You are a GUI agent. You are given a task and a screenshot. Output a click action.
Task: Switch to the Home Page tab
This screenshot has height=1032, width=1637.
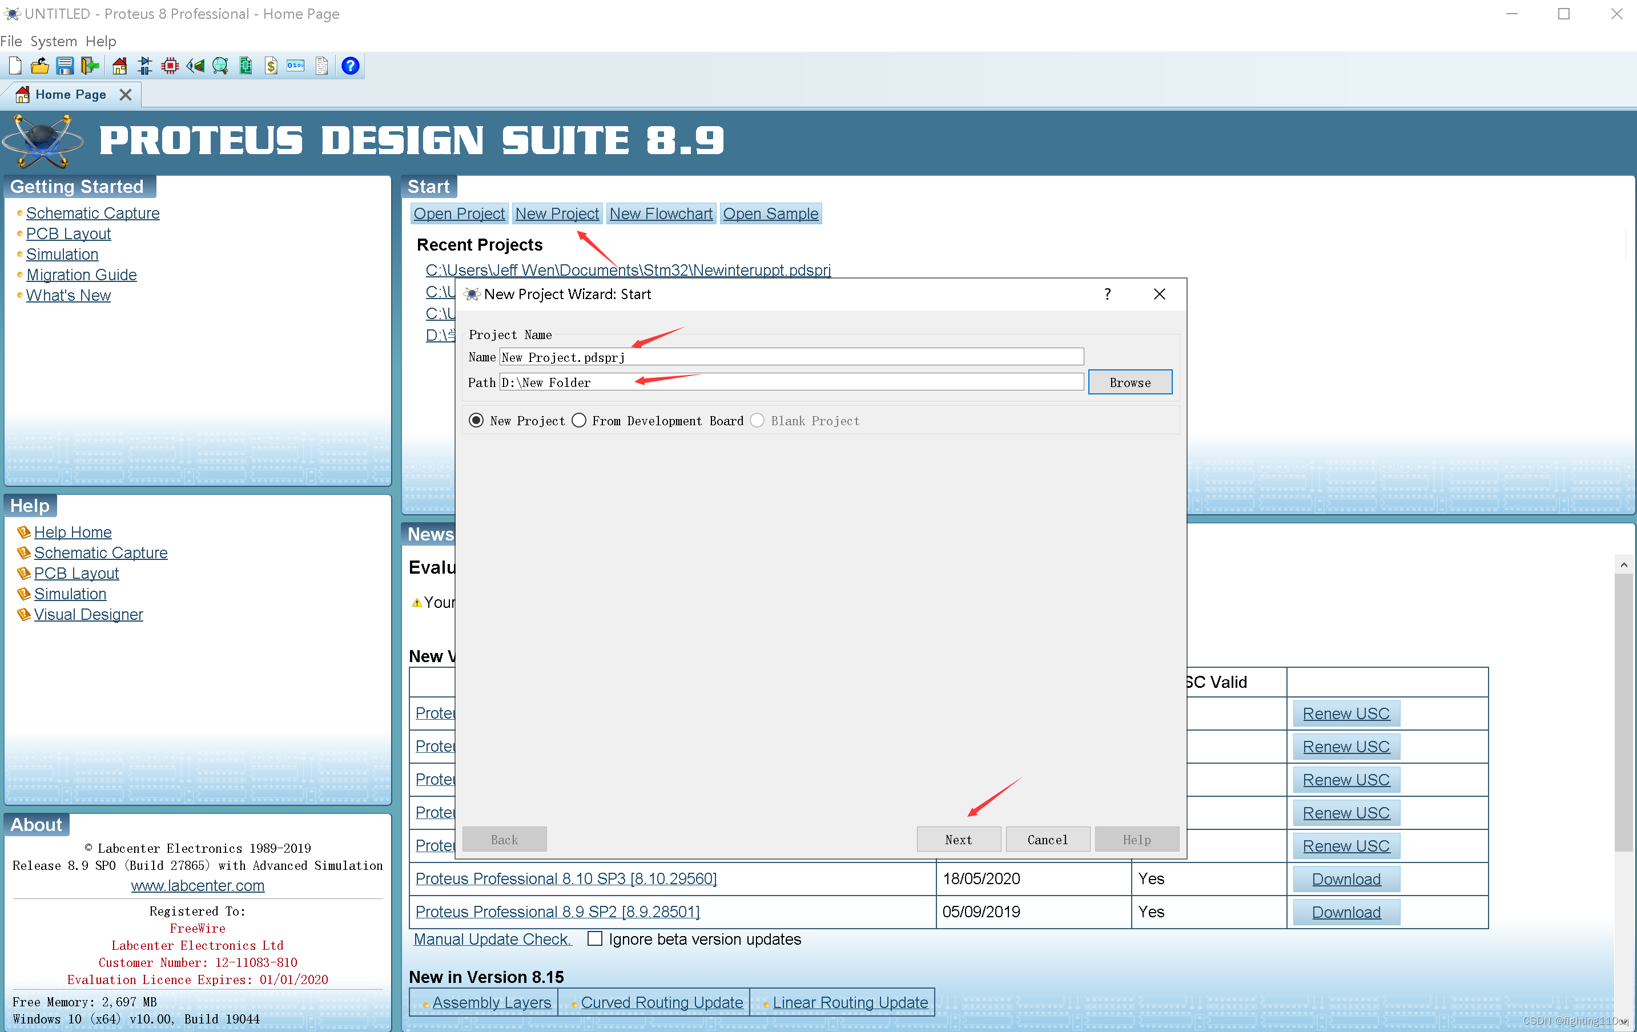[70, 94]
